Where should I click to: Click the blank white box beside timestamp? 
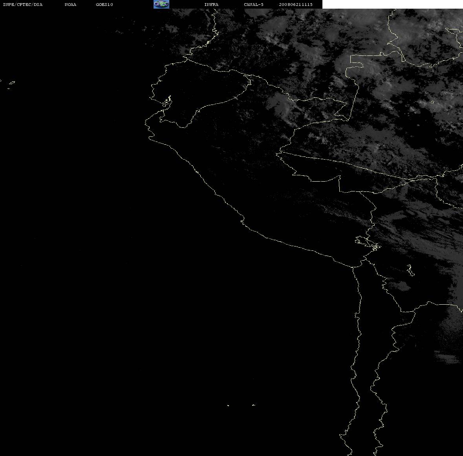point(392,4)
